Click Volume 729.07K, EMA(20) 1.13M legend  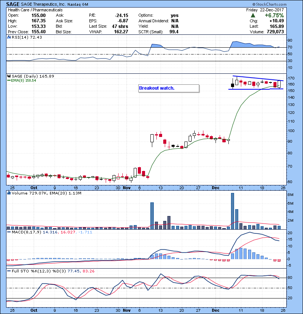(x=47, y=193)
